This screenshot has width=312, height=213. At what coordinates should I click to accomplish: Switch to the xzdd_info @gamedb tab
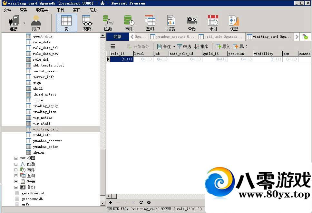(221, 37)
